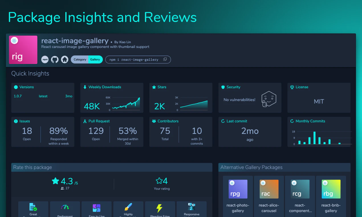The height and width of the screenshot is (217, 362).
Task: Visit the package homepage via house icon
Action: tap(65, 59)
